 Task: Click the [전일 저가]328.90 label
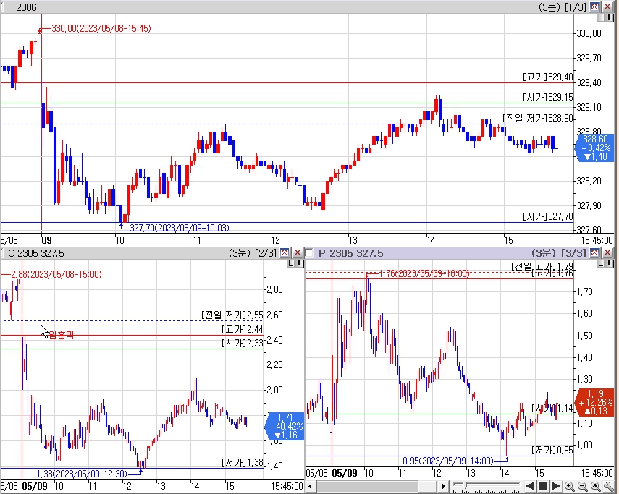(x=538, y=119)
